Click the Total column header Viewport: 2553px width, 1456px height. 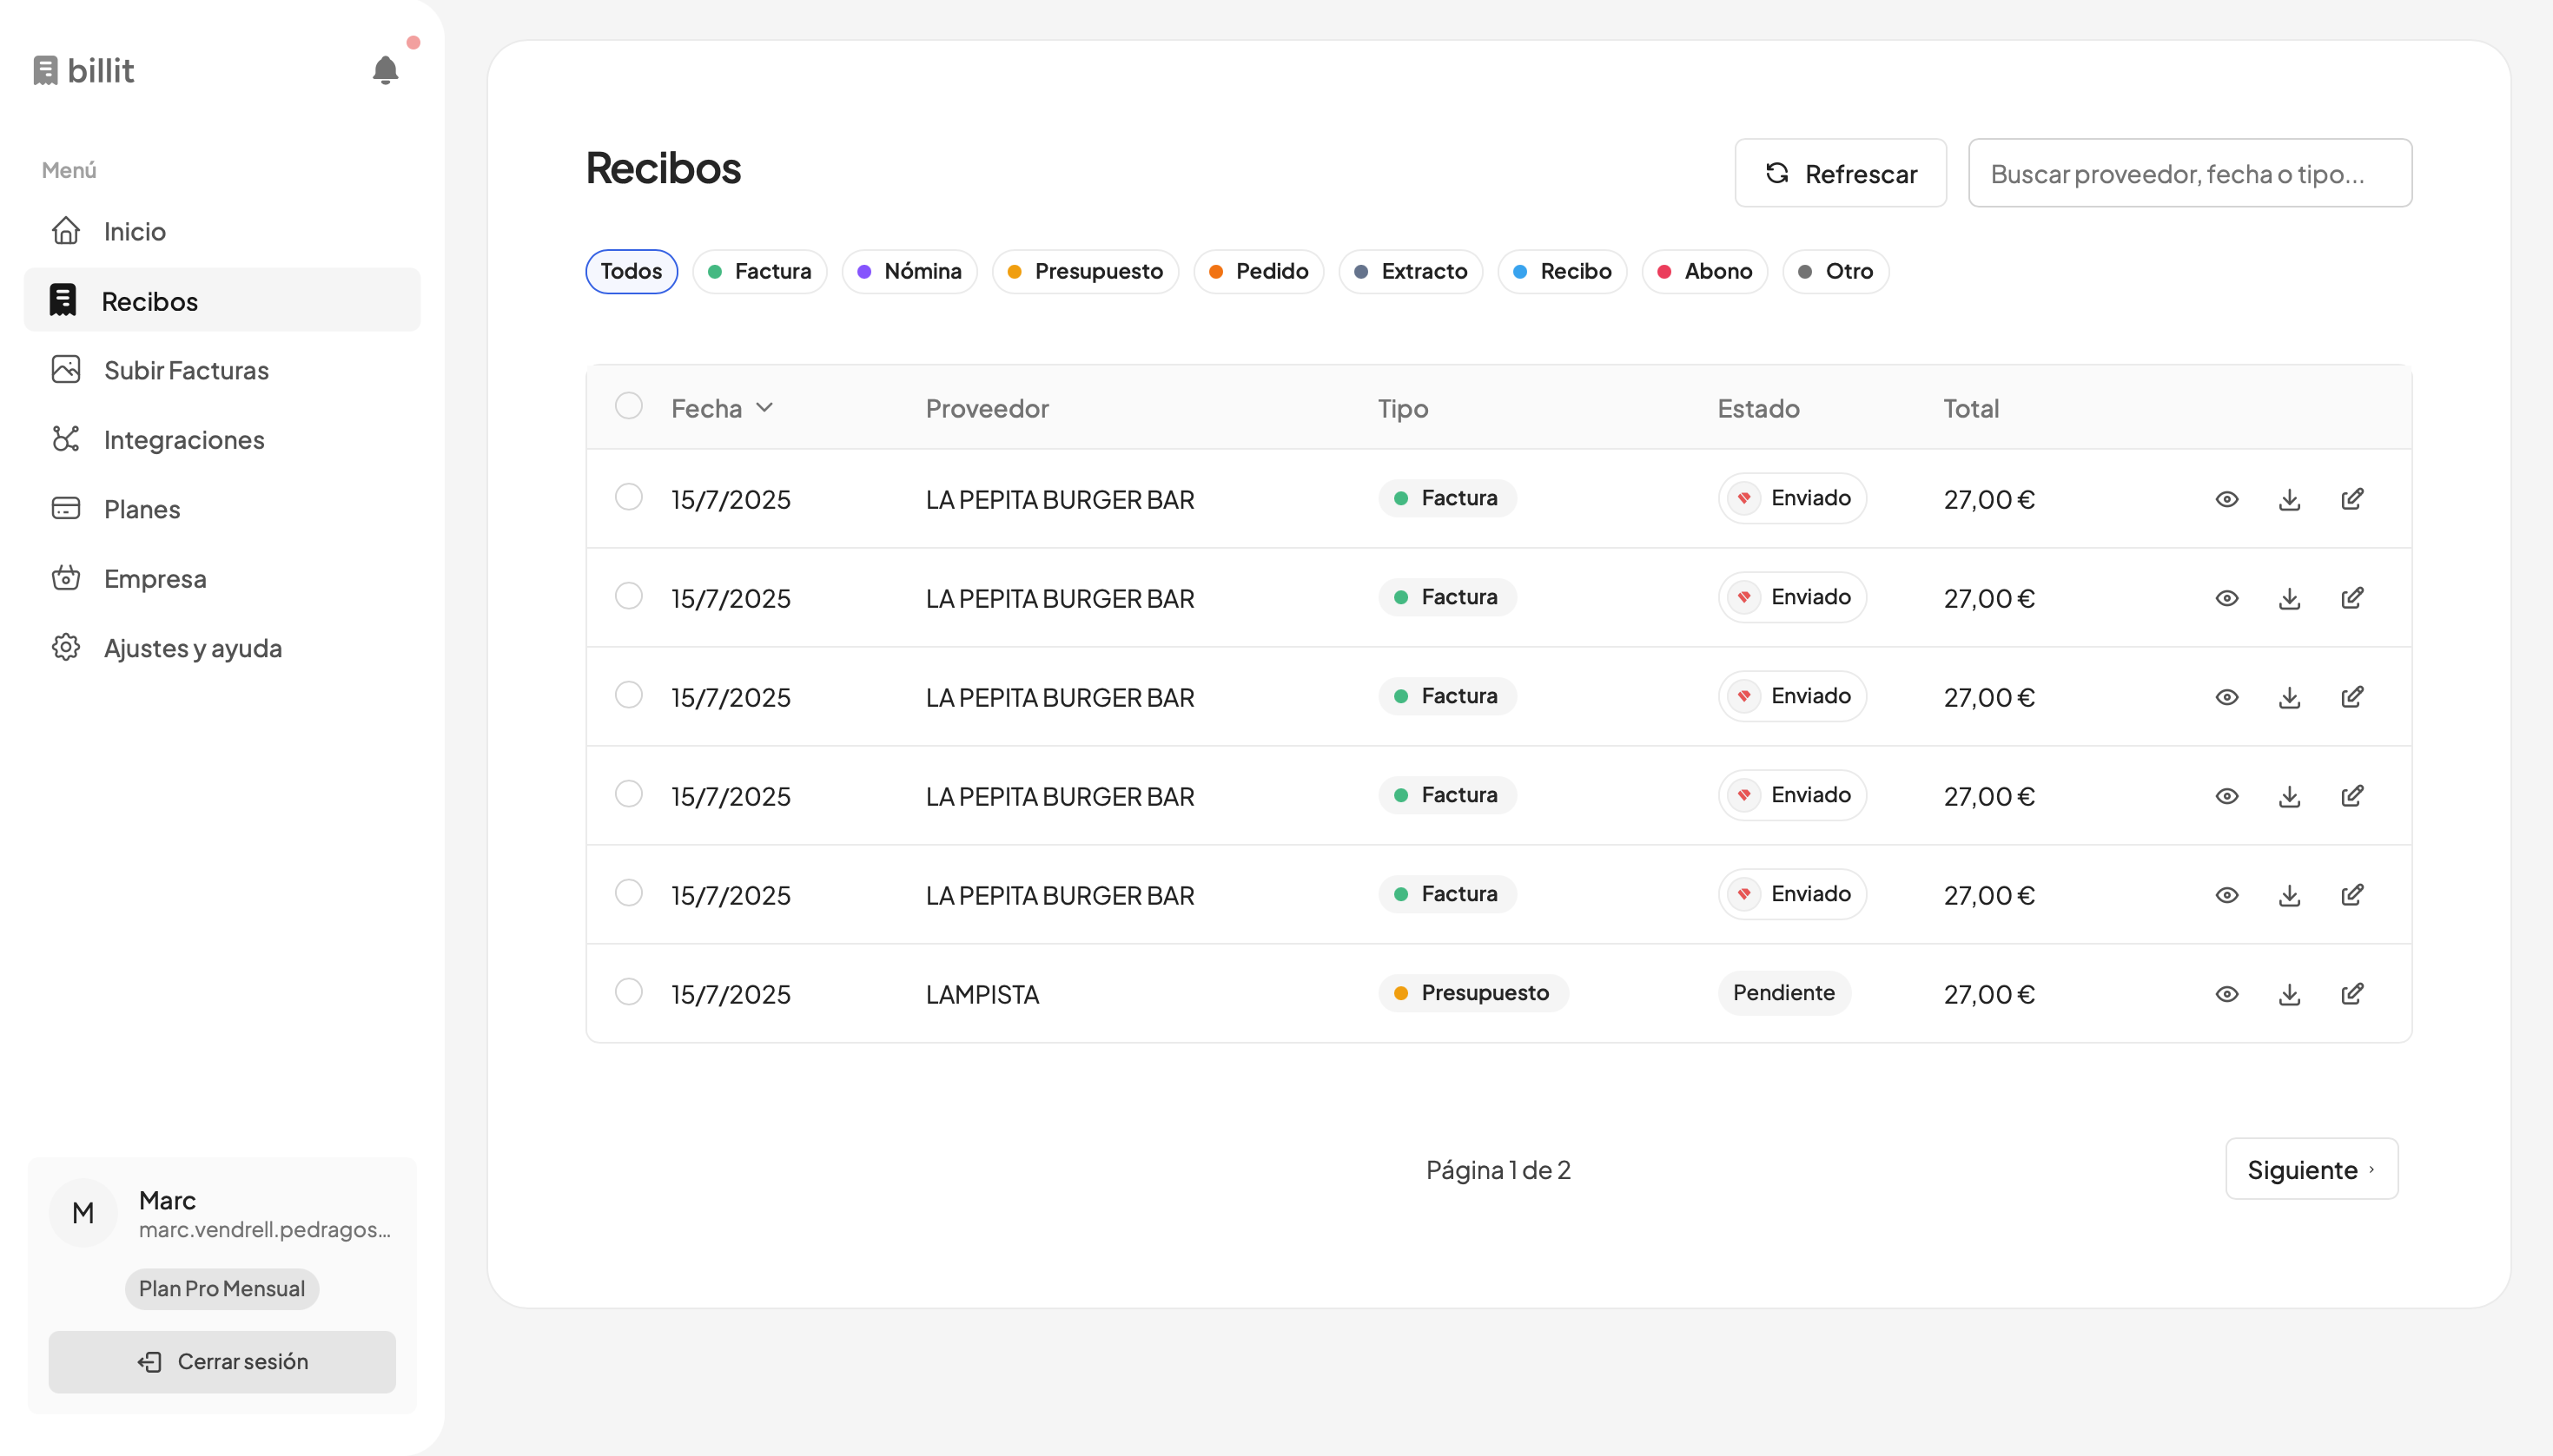1971,408
